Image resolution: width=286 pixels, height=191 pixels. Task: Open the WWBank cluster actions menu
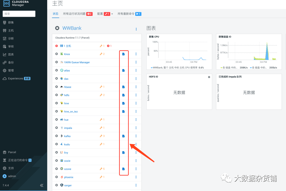(x=136, y=29)
